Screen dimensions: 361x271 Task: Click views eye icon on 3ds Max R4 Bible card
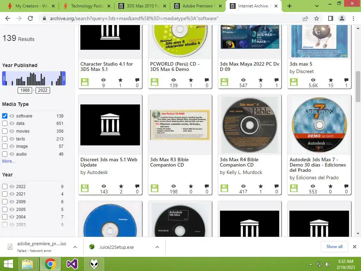pos(243,186)
